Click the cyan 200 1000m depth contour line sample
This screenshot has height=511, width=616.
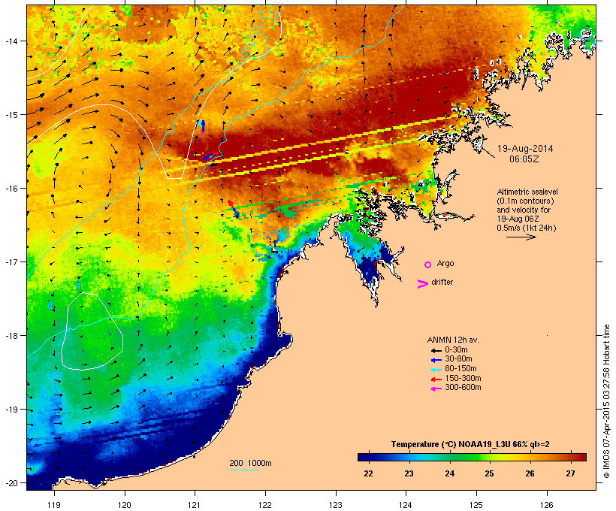click(x=244, y=470)
